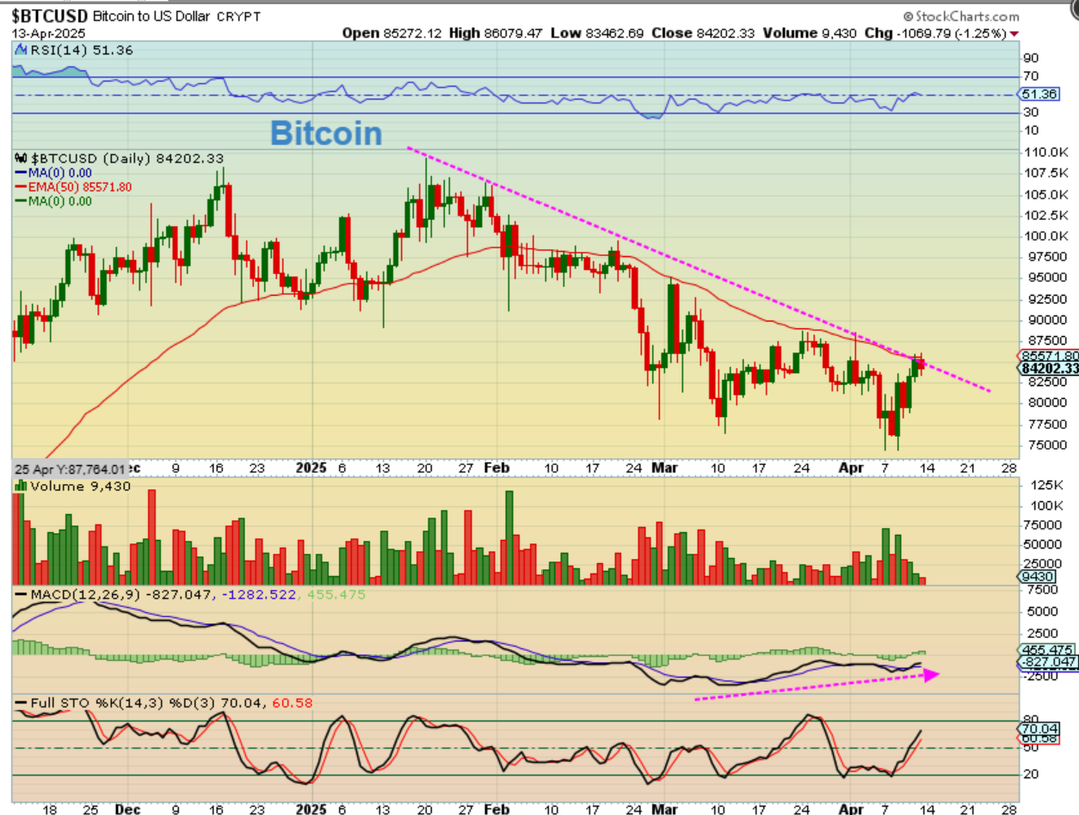Click the -827.047 tag on MACD right axis
The width and height of the screenshot is (1079, 815).
1046,662
